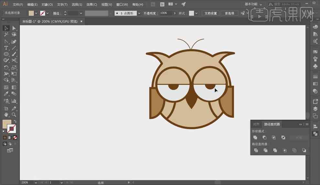Open graphic style dropdown

(196, 13)
